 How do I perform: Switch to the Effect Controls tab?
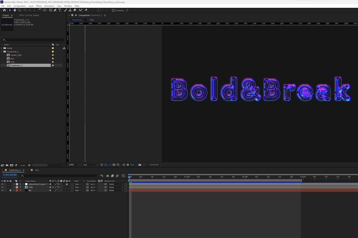pos(29,15)
